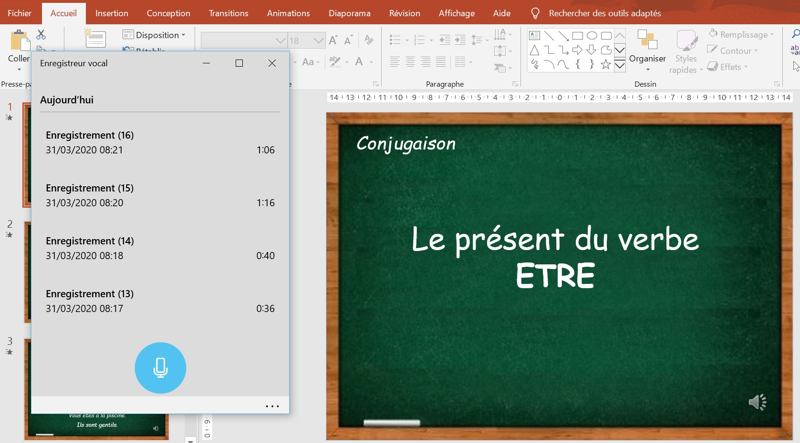Switch to the Insertion tab
Image resolution: width=800 pixels, height=443 pixels.
112,13
